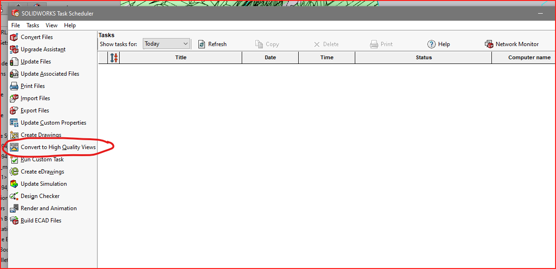Select Upgrade Assistant task label
The width and height of the screenshot is (556, 269).
pyautogui.click(x=43, y=49)
